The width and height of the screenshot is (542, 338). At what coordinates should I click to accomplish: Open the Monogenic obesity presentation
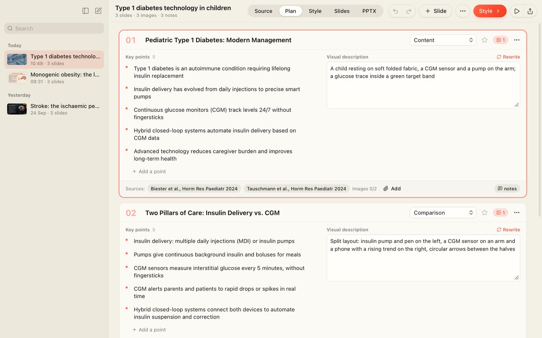coord(54,78)
